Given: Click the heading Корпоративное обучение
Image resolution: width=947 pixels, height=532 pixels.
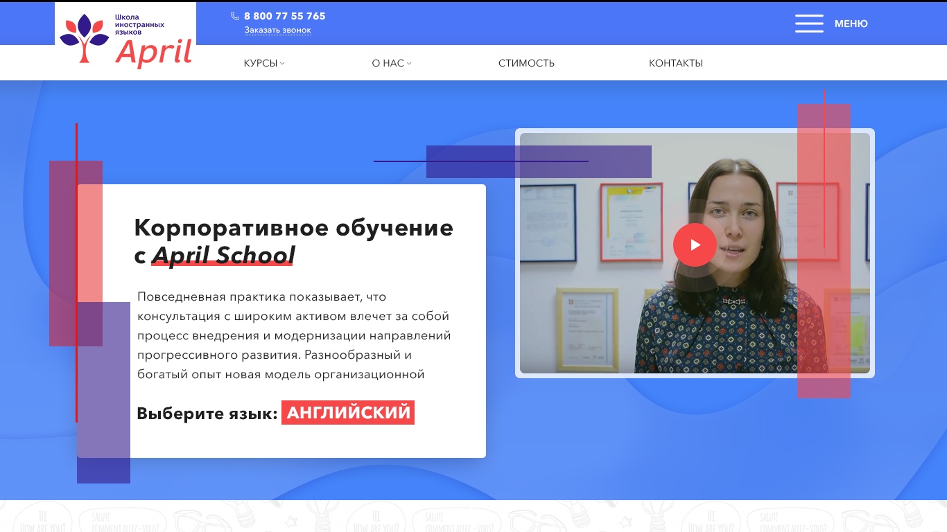Looking at the screenshot, I should (x=293, y=227).
